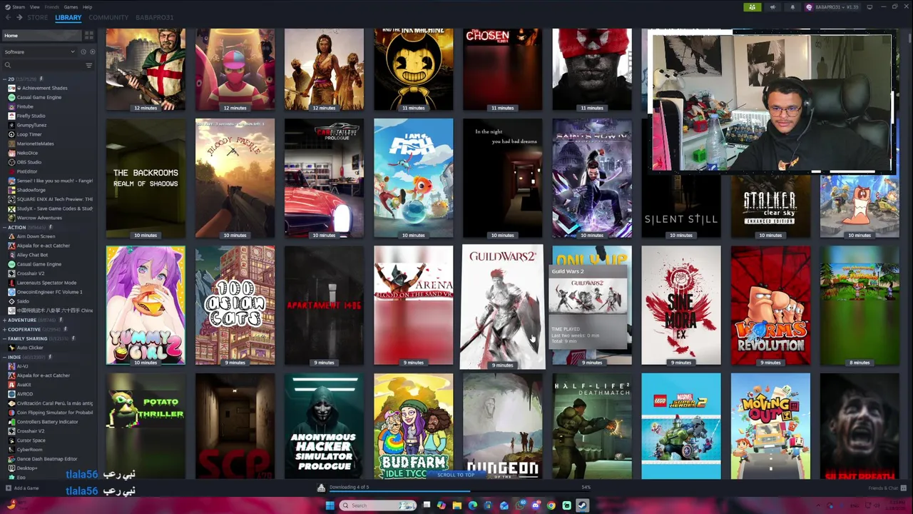This screenshot has width=913, height=514.
Task: Open The Backrooms Realm of Shadows cover
Action: pos(146,178)
